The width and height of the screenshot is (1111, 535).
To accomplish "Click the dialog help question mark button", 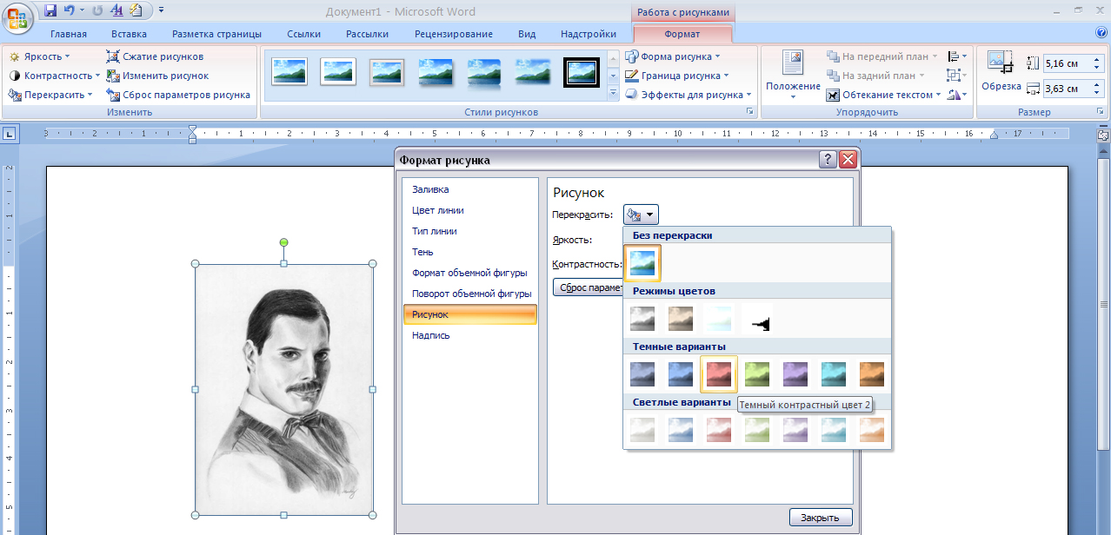I will tap(828, 160).
